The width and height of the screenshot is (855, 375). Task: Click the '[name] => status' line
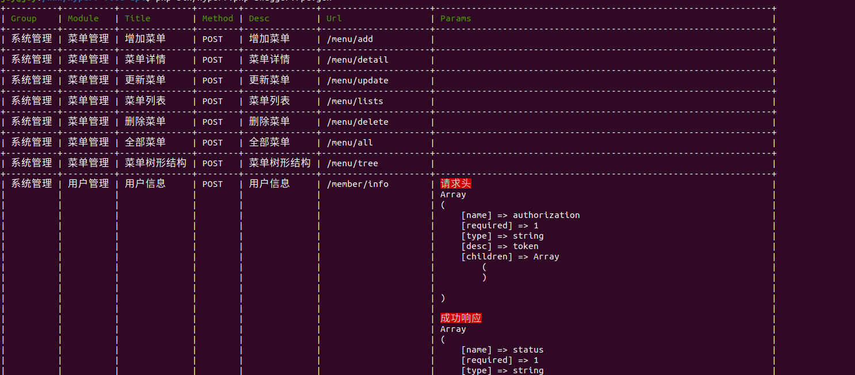[x=502, y=350]
